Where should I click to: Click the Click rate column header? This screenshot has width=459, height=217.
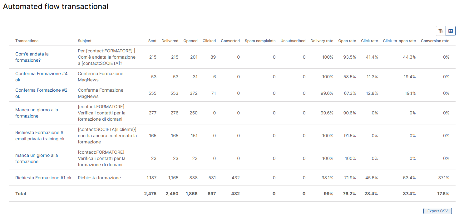coord(369,41)
